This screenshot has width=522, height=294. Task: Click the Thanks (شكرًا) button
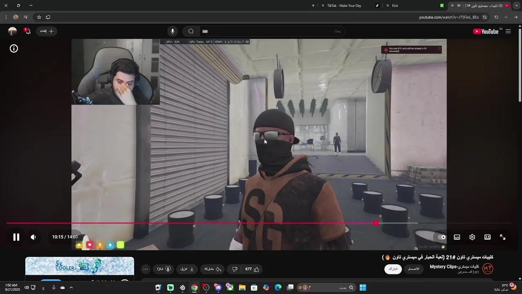point(164,269)
